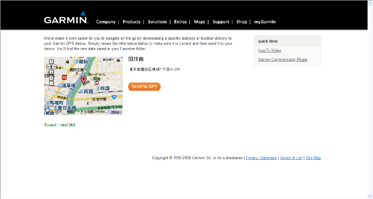This screenshot has height=199, width=373.
Task: Click the quick links heading
Action: point(268,41)
